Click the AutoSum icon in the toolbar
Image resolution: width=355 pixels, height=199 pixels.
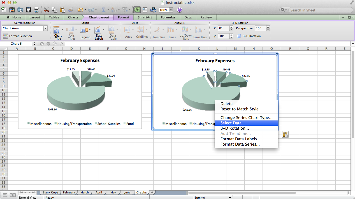(x=103, y=10)
